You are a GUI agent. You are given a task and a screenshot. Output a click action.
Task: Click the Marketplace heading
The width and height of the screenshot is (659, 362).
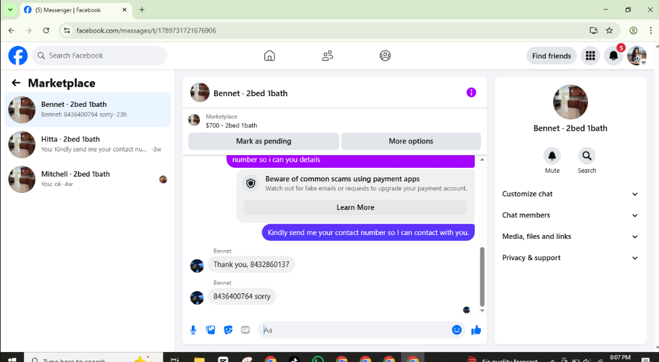62,83
